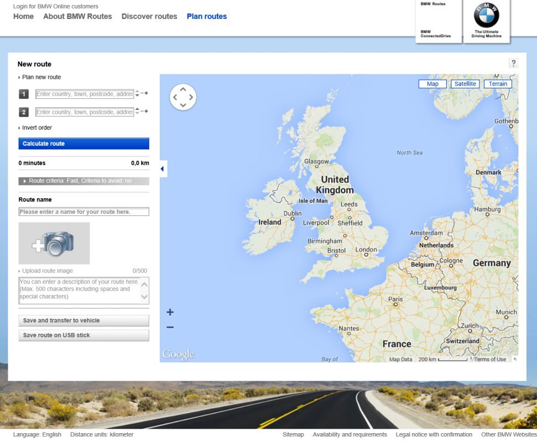Switch map to Terrain view
Viewport: 537px width, 442px height.
coord(498,84)
